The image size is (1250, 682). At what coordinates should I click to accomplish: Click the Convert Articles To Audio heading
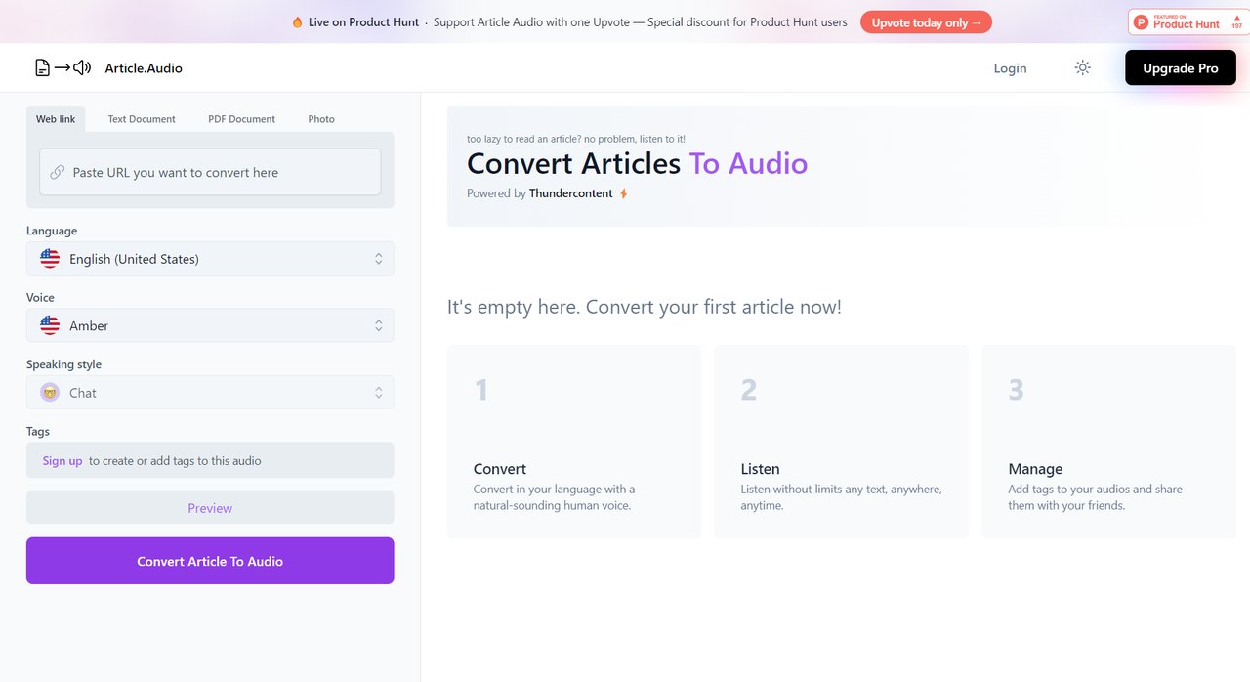[638, 163]
